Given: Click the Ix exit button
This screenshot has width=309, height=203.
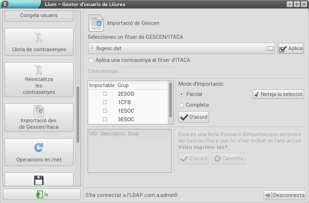Looking at the screenshot, I should [x=42, y=194].
